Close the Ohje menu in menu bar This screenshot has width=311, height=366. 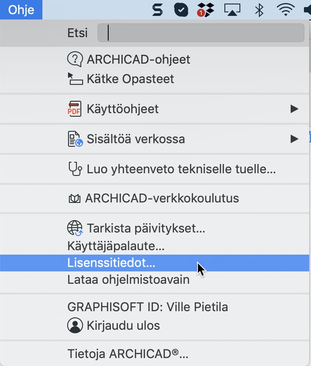click(x=21, y=10)
